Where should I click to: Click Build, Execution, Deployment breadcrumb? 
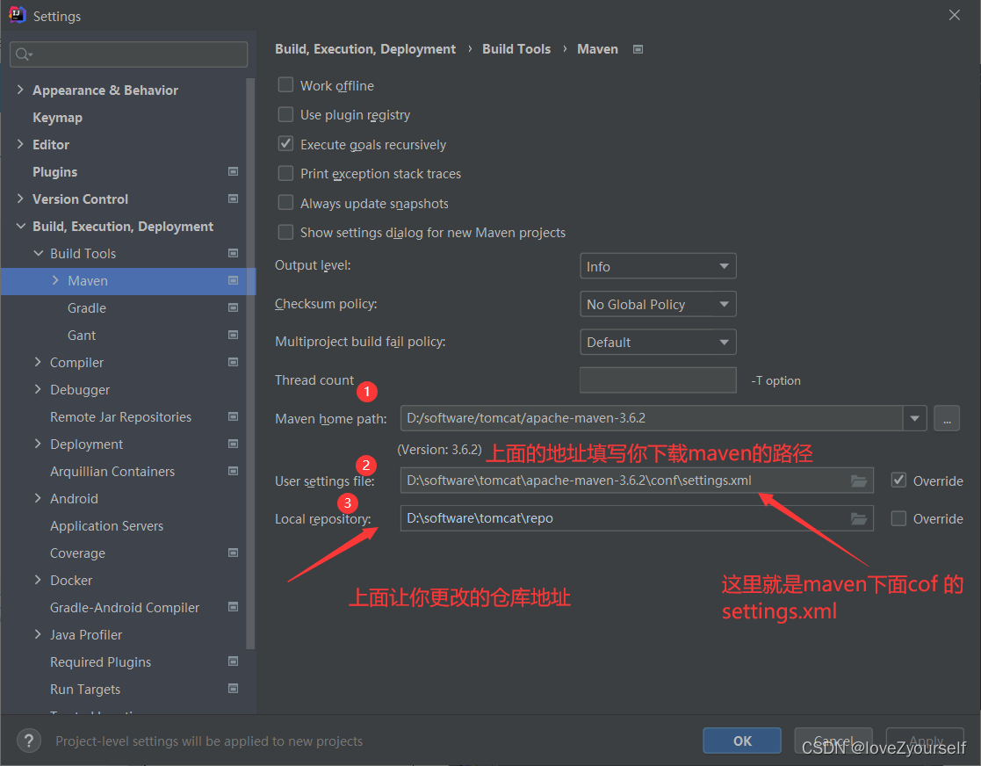tap(365, 49)
